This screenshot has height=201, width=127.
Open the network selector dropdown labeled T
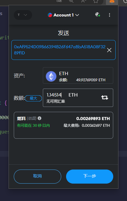coord(23,15)
